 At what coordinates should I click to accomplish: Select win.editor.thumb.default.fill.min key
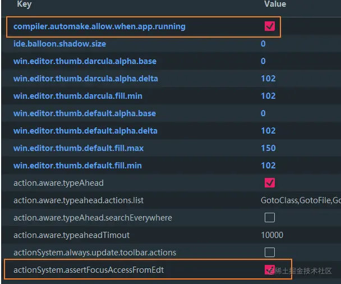click(77, 166)
